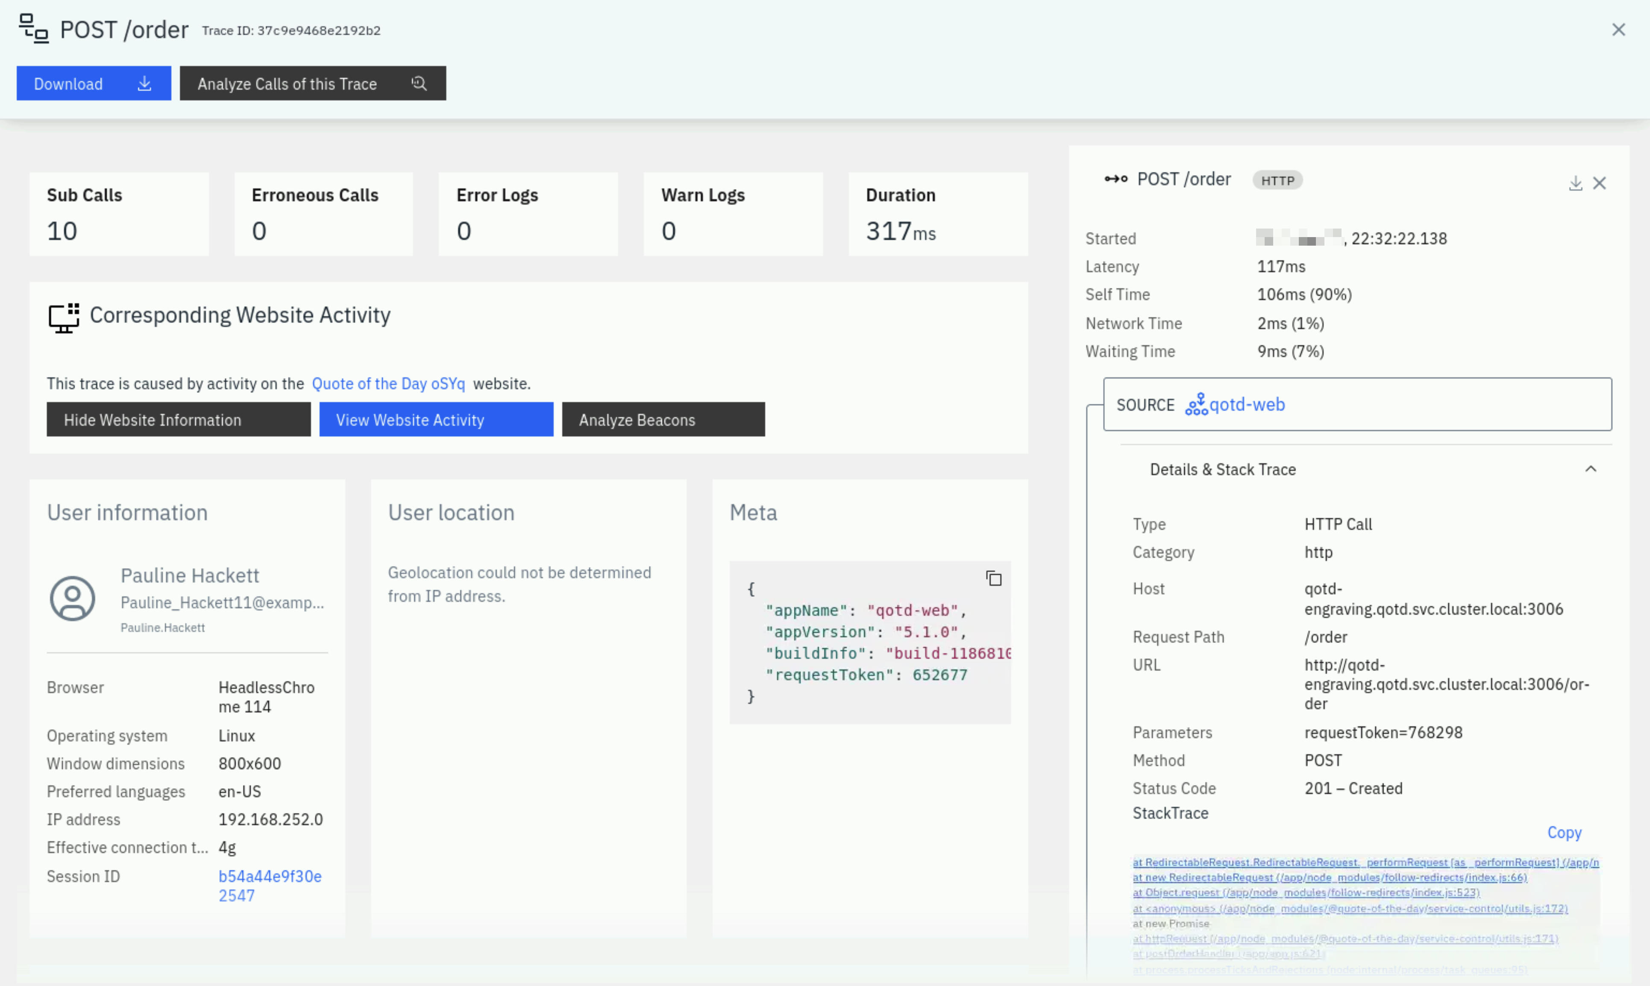Click the Latency value 117ms
This screenshot has width=1650, height=986.
[1281, 267]
